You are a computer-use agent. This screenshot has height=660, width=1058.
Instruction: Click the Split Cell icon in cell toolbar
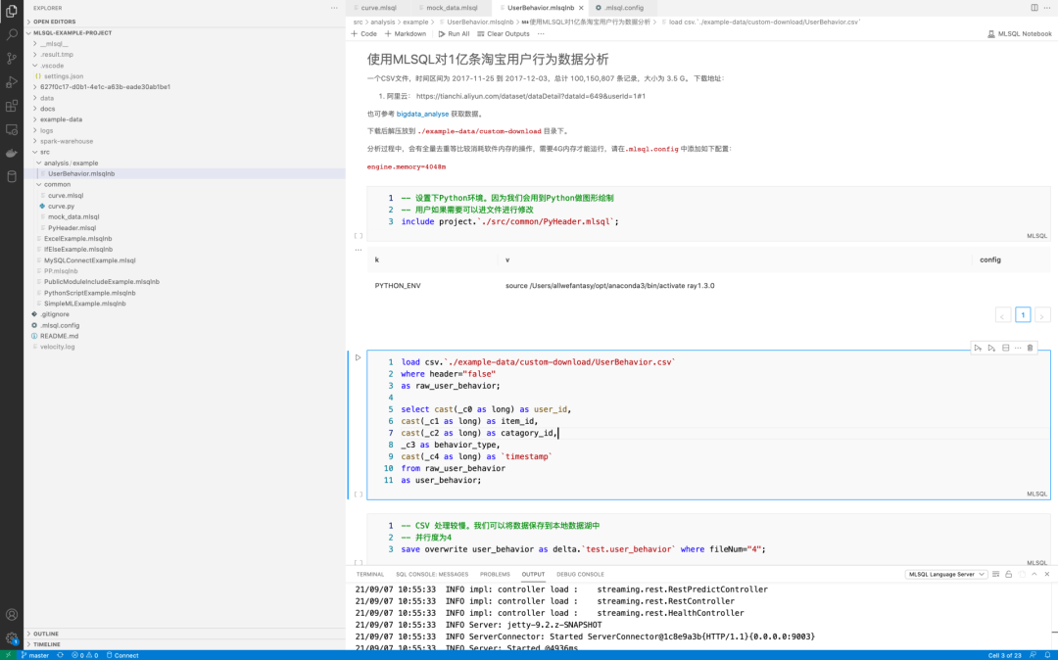pos(1005,348)
